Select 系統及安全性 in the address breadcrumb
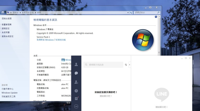This screenshot has height=111, width=200. tap(28, 13)
